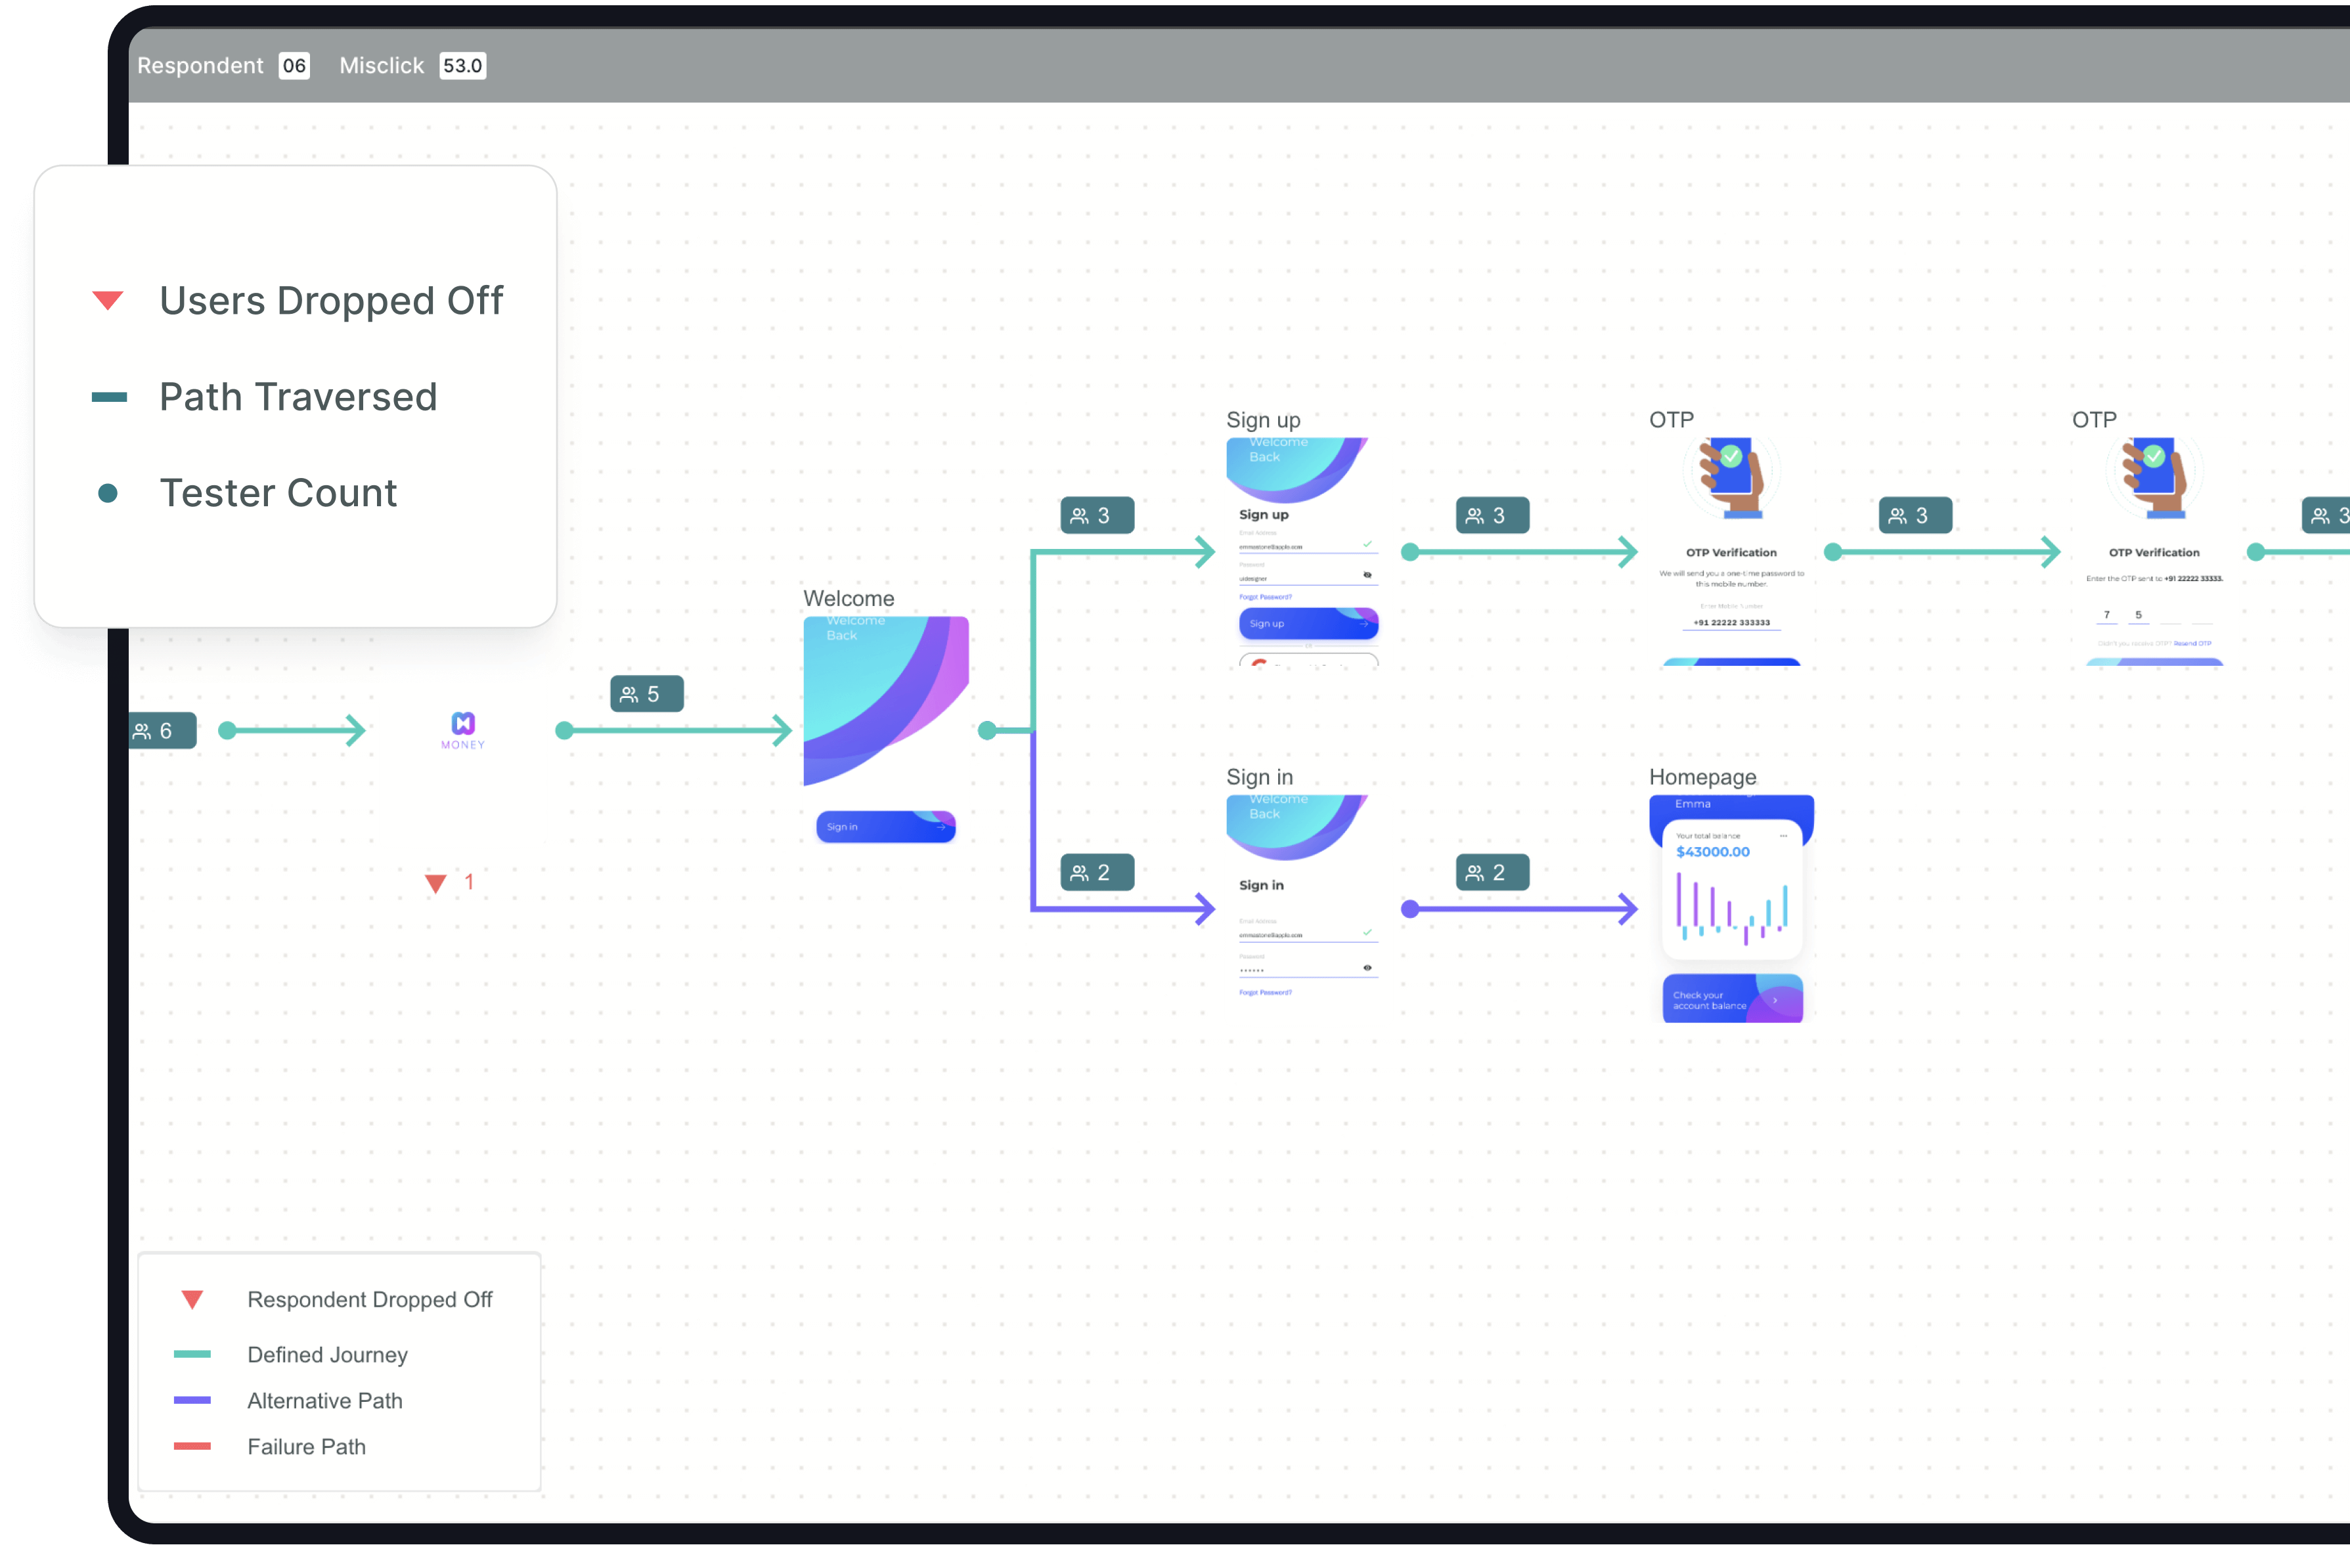Click the Sign up button in Sign up screen
Screen dimensions: 2350x1568
(x=1308, y=624)
